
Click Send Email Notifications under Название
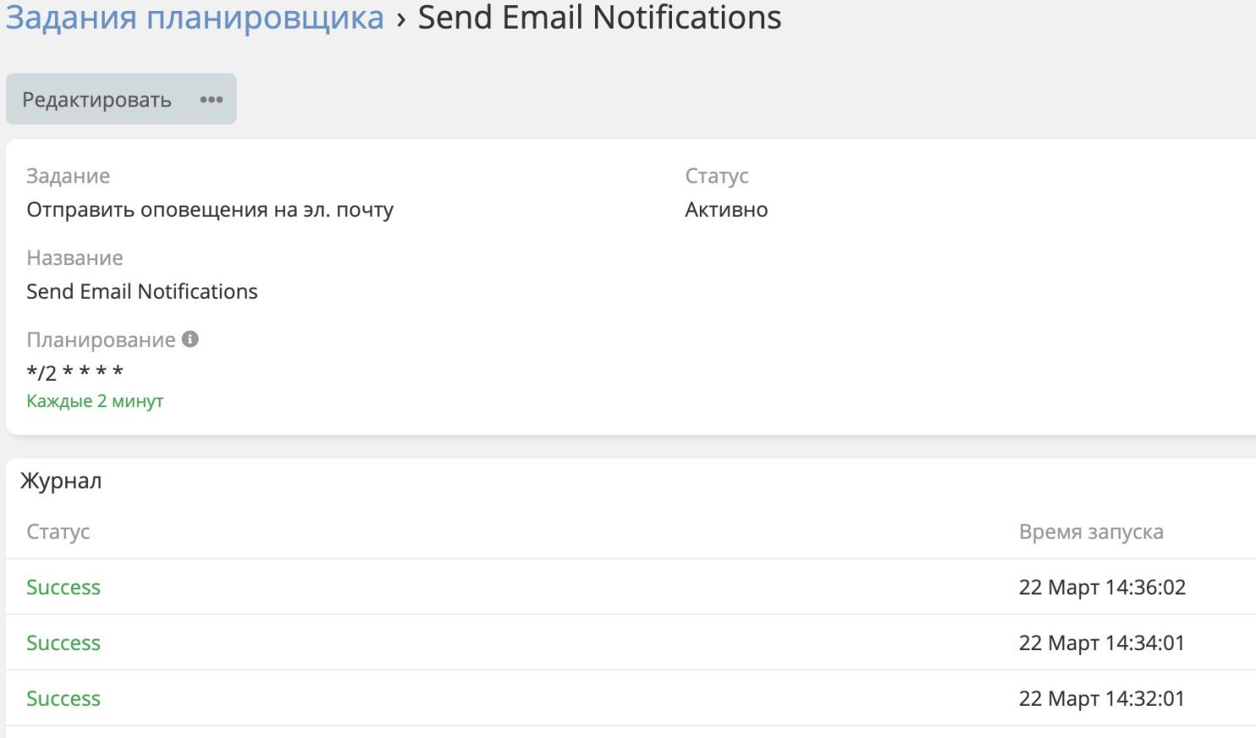[142, 291]
